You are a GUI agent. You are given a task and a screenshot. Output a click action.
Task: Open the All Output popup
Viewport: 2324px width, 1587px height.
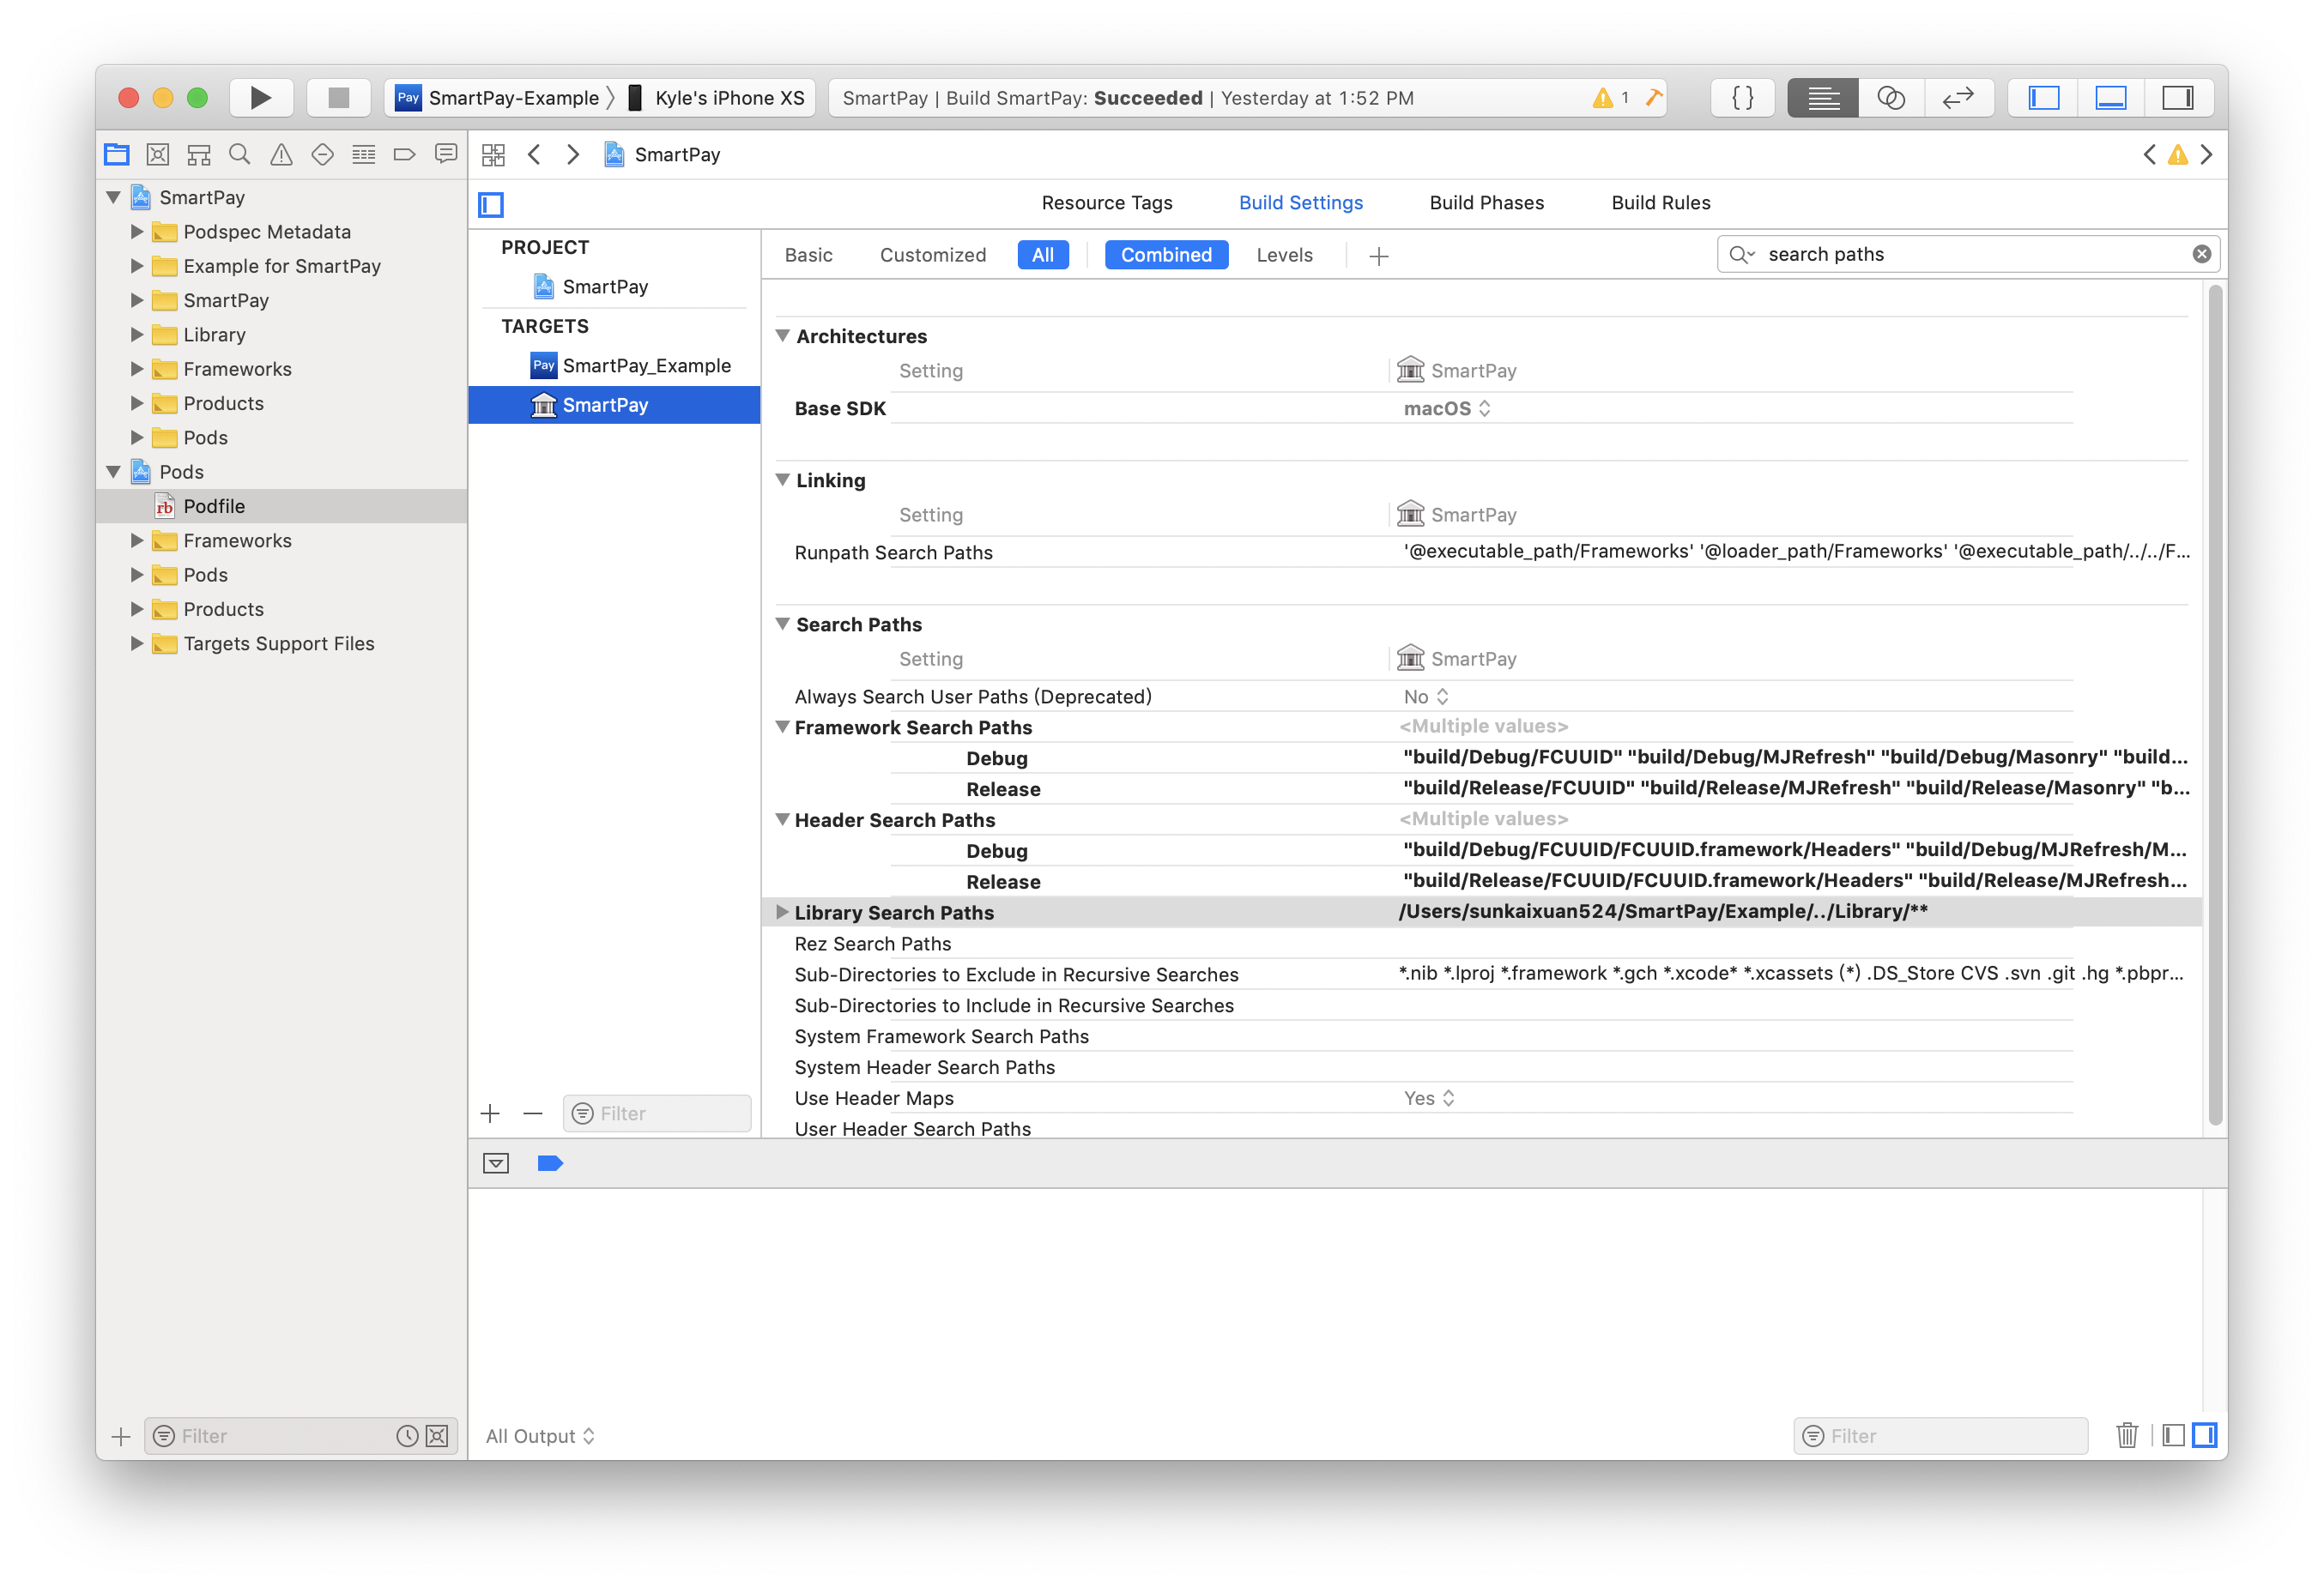540,1436
